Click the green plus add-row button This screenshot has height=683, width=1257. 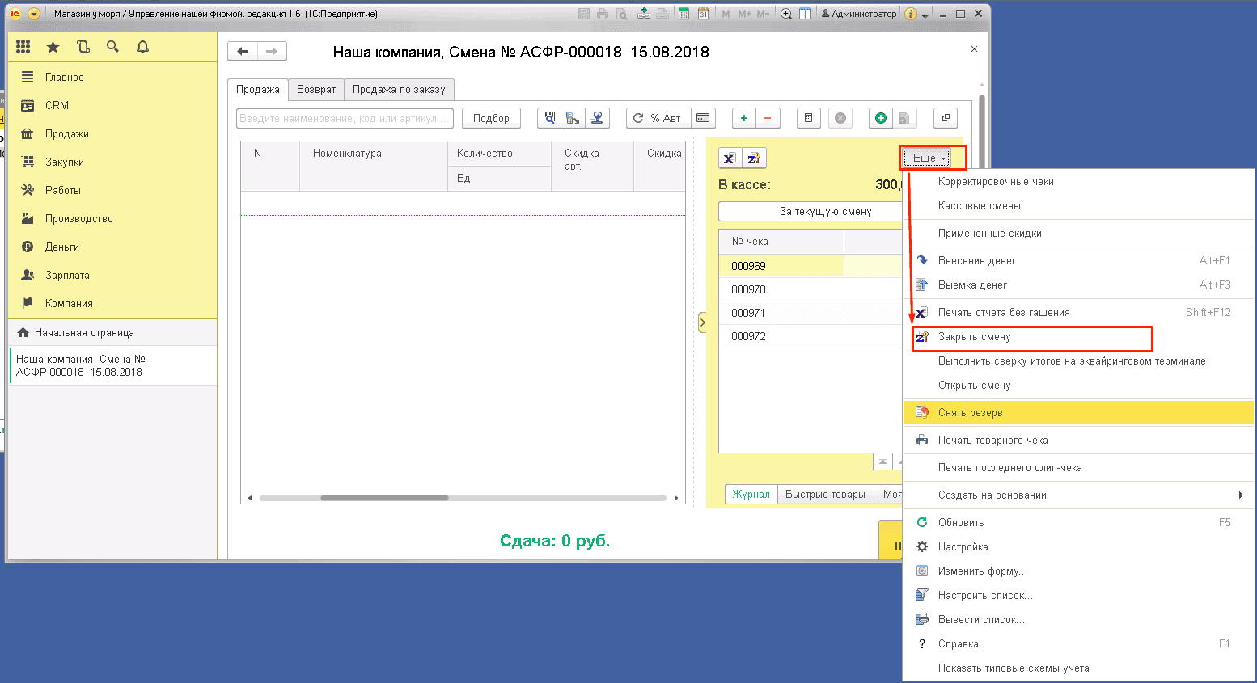744,118
